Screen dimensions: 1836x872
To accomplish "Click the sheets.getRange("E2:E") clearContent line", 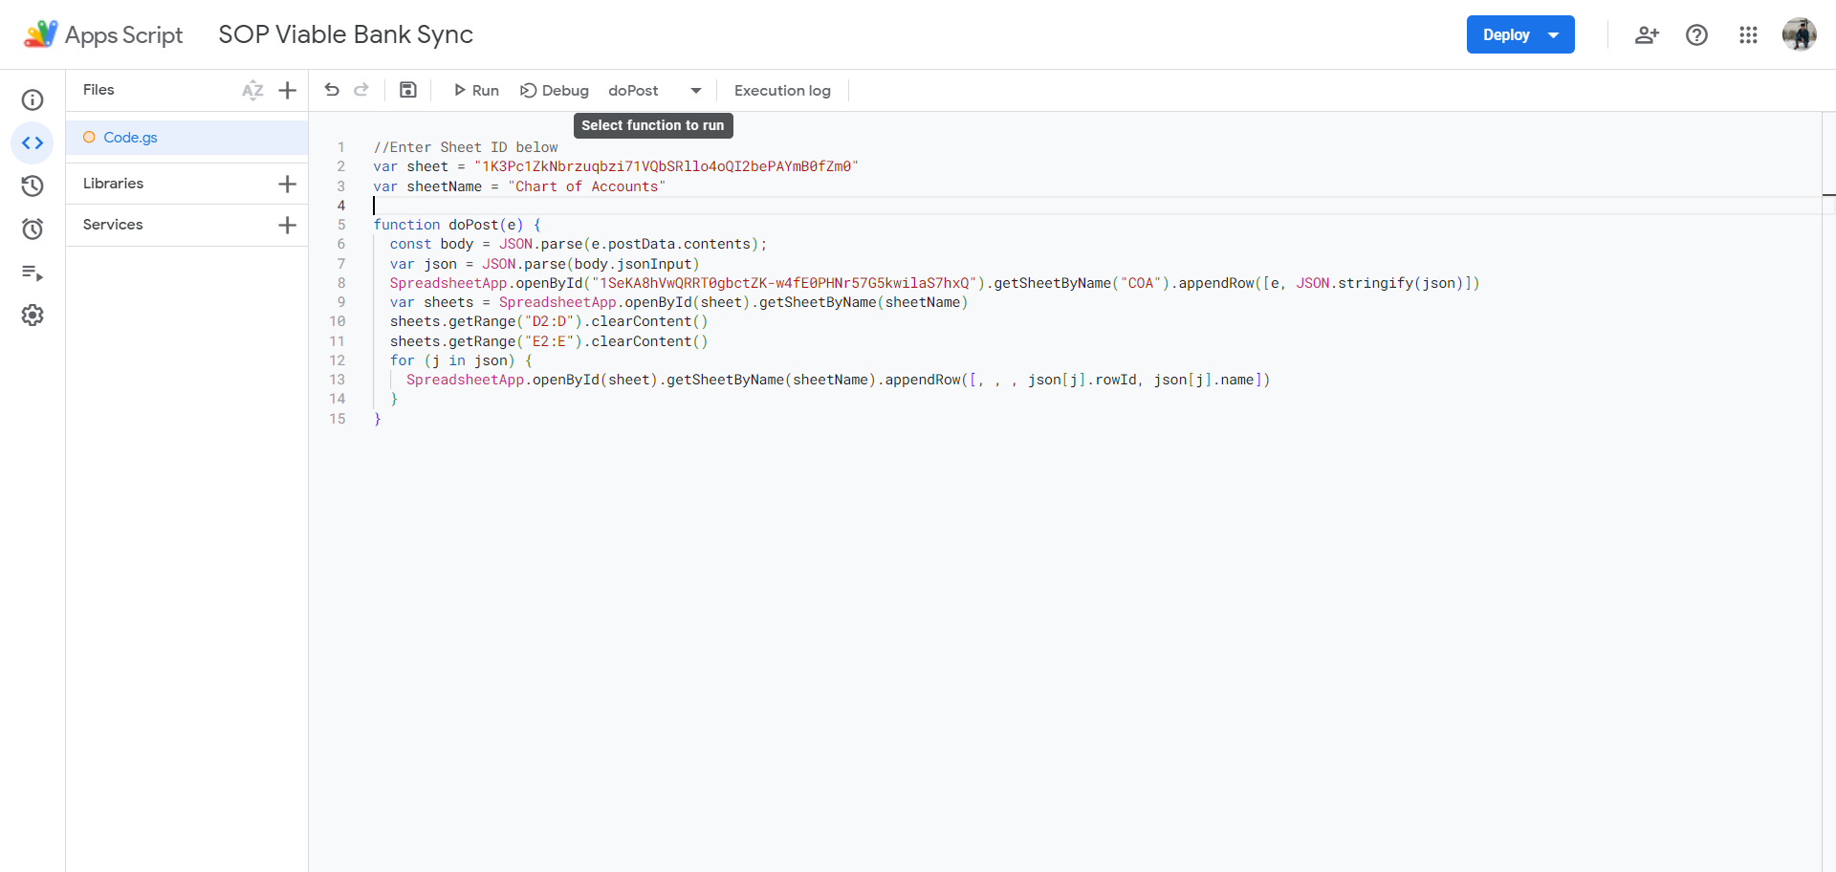I will (549, 341).
